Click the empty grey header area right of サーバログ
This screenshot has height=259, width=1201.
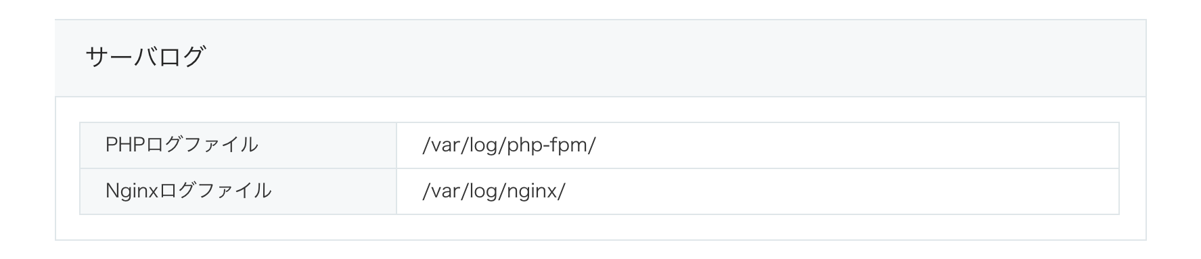coord(677,57)
